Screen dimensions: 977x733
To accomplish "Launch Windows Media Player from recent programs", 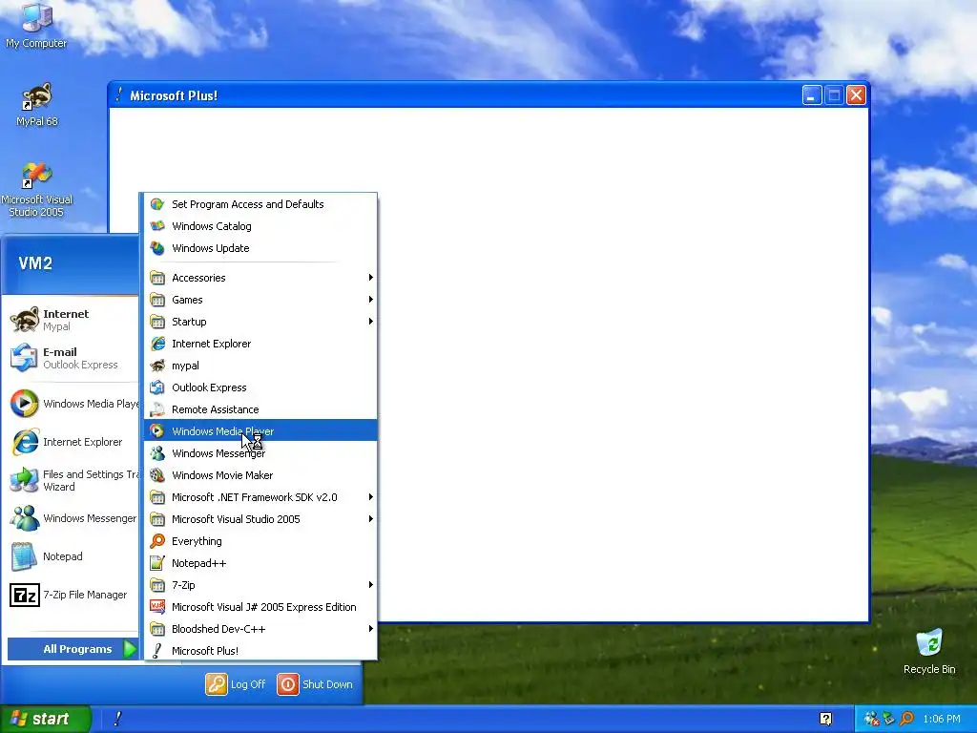I will pyautogui.click(x=72, y=404).
